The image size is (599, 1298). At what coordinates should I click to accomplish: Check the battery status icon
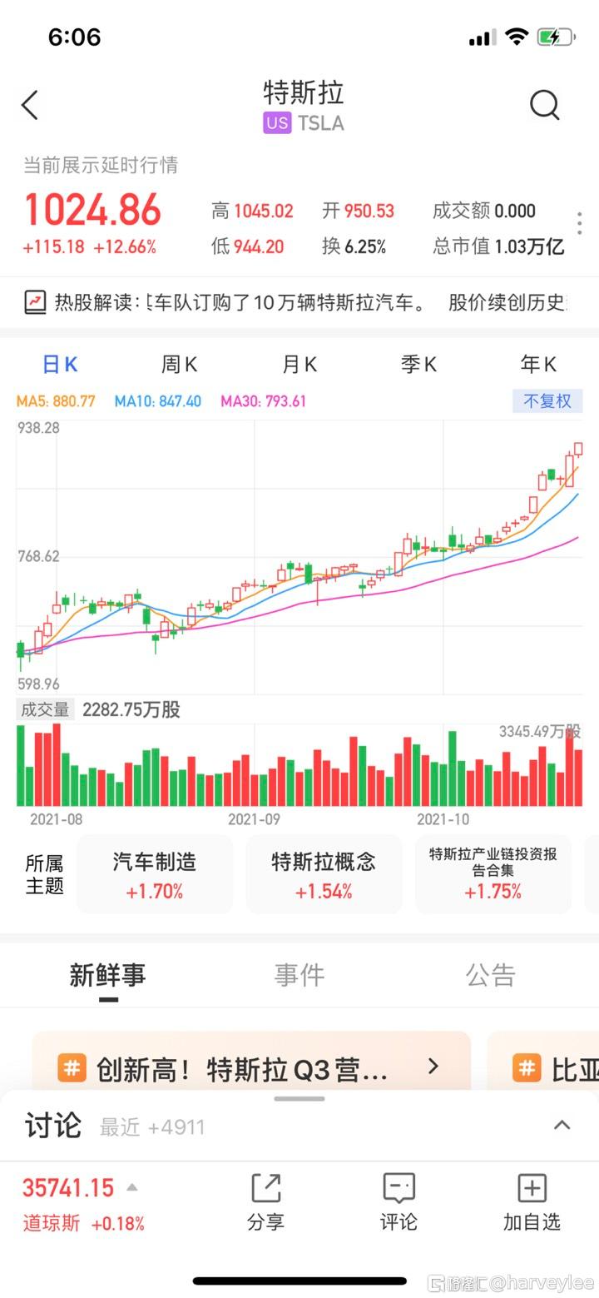click(x=556, y=37)
